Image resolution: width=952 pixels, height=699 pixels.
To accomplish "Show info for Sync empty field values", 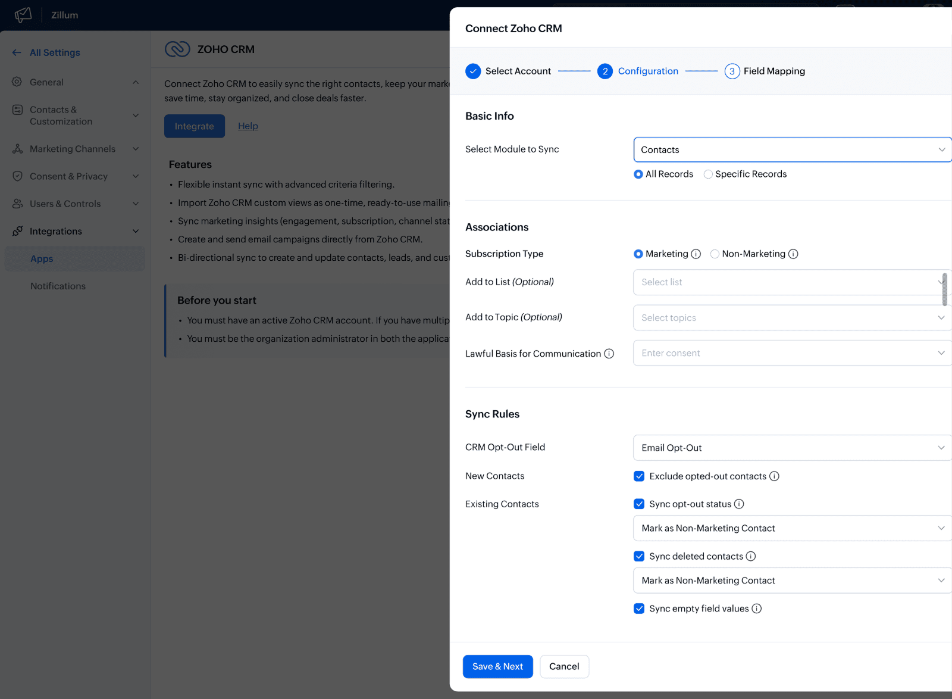I will click(756, 608).
